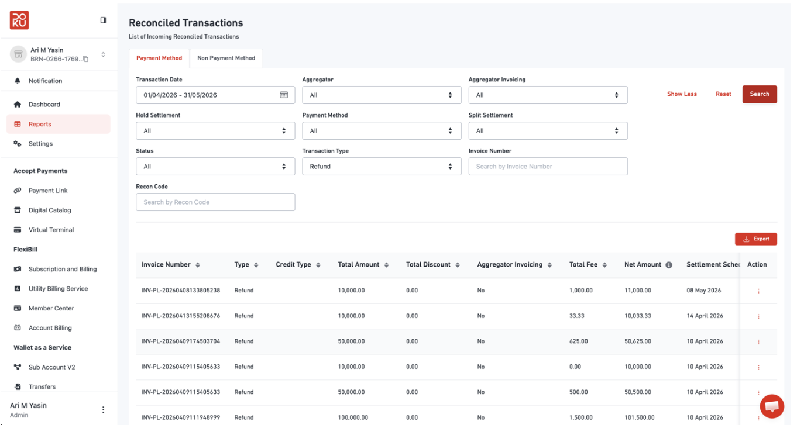The image size is (797, 435).
Task: Open the Transaction Type dropdown set to Refund
Action: coord(382,166)
